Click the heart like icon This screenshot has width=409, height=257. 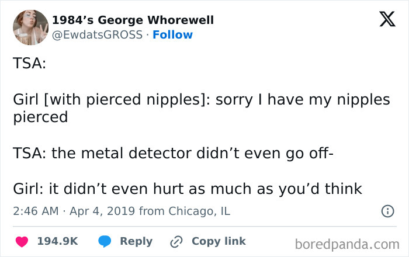(x=21, y=241)
